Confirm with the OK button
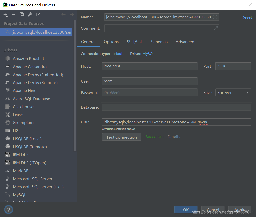The image size is (256, 217). tap(186, 210)
